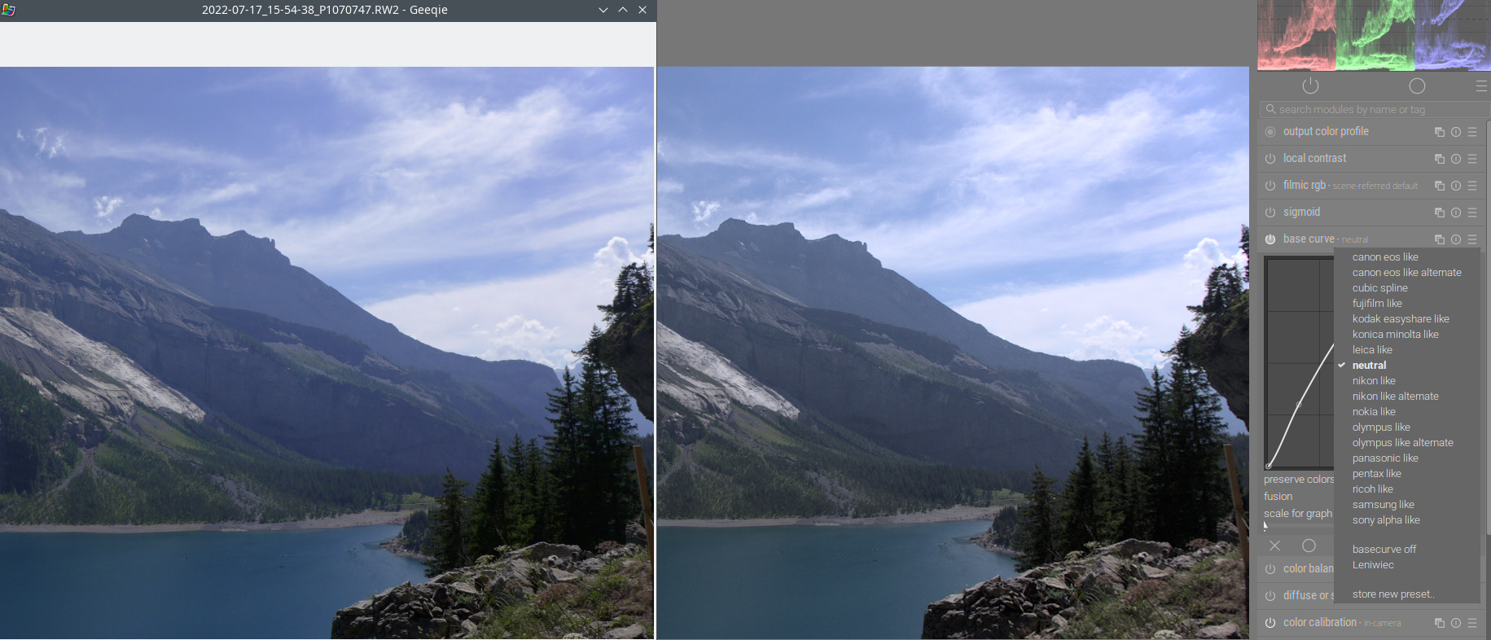Focus the 'search modules by name or tag' field
The height and width of the screenshot is (640, 1491).
tap(1375, 109)
